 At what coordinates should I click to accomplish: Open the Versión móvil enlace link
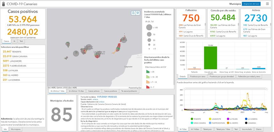(95, 99)
